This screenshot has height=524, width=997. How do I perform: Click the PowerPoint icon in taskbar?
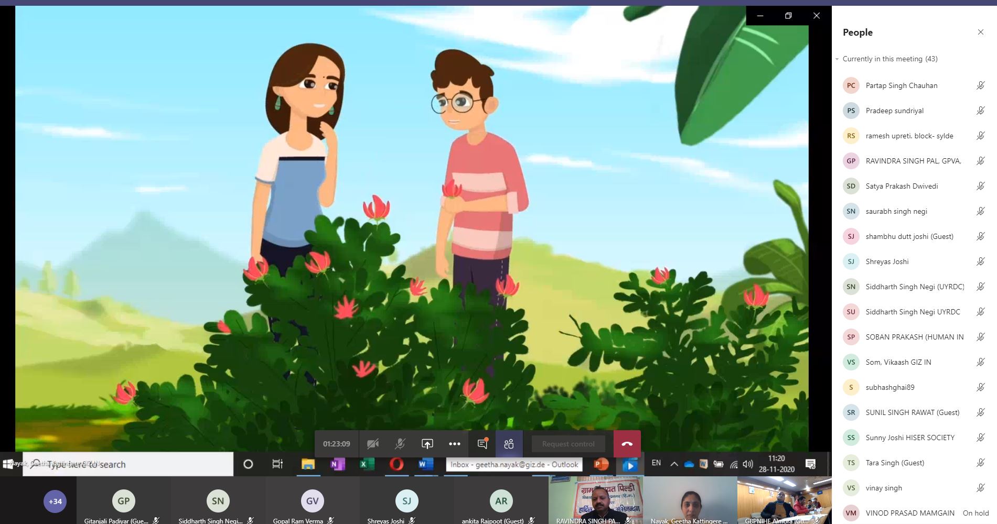tap(601, 464)
